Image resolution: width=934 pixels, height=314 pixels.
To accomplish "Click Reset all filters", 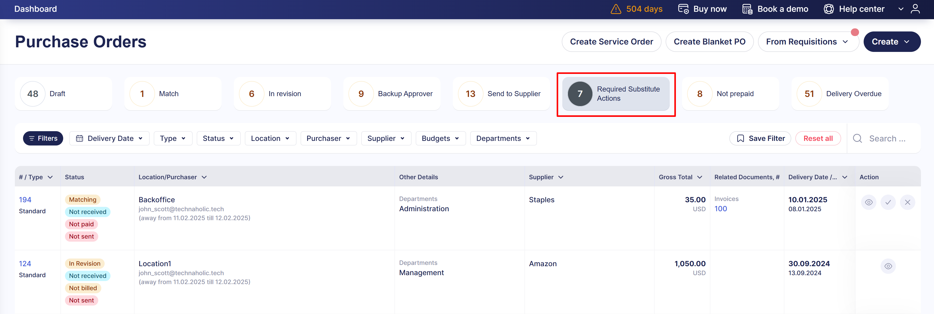I will coord(818,139).
